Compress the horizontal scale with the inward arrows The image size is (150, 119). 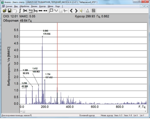(x=45, y=11)
